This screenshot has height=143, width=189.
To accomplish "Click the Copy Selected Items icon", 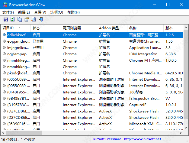I will pos(20,19).
